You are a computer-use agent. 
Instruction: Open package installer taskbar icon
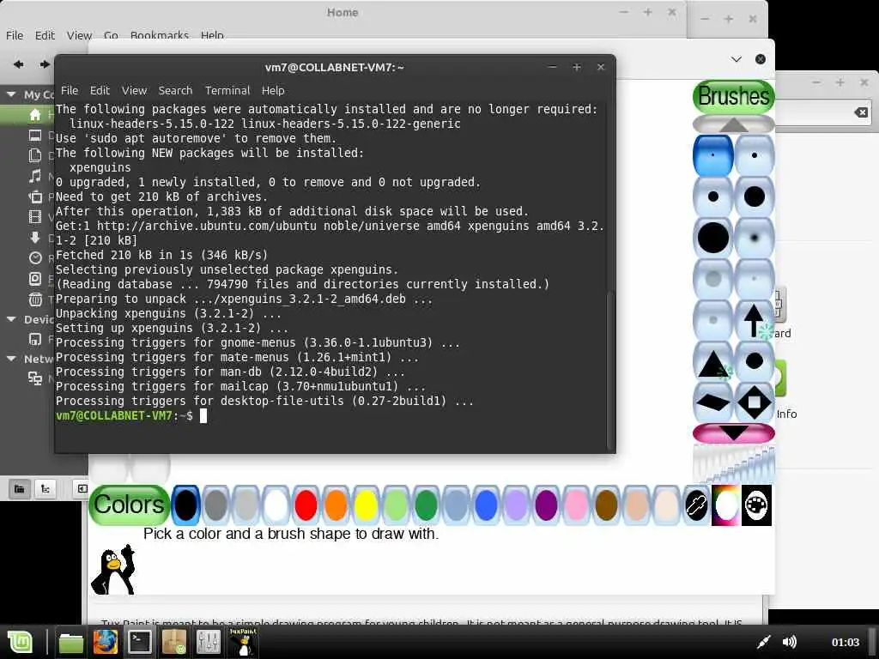(173, 642)
